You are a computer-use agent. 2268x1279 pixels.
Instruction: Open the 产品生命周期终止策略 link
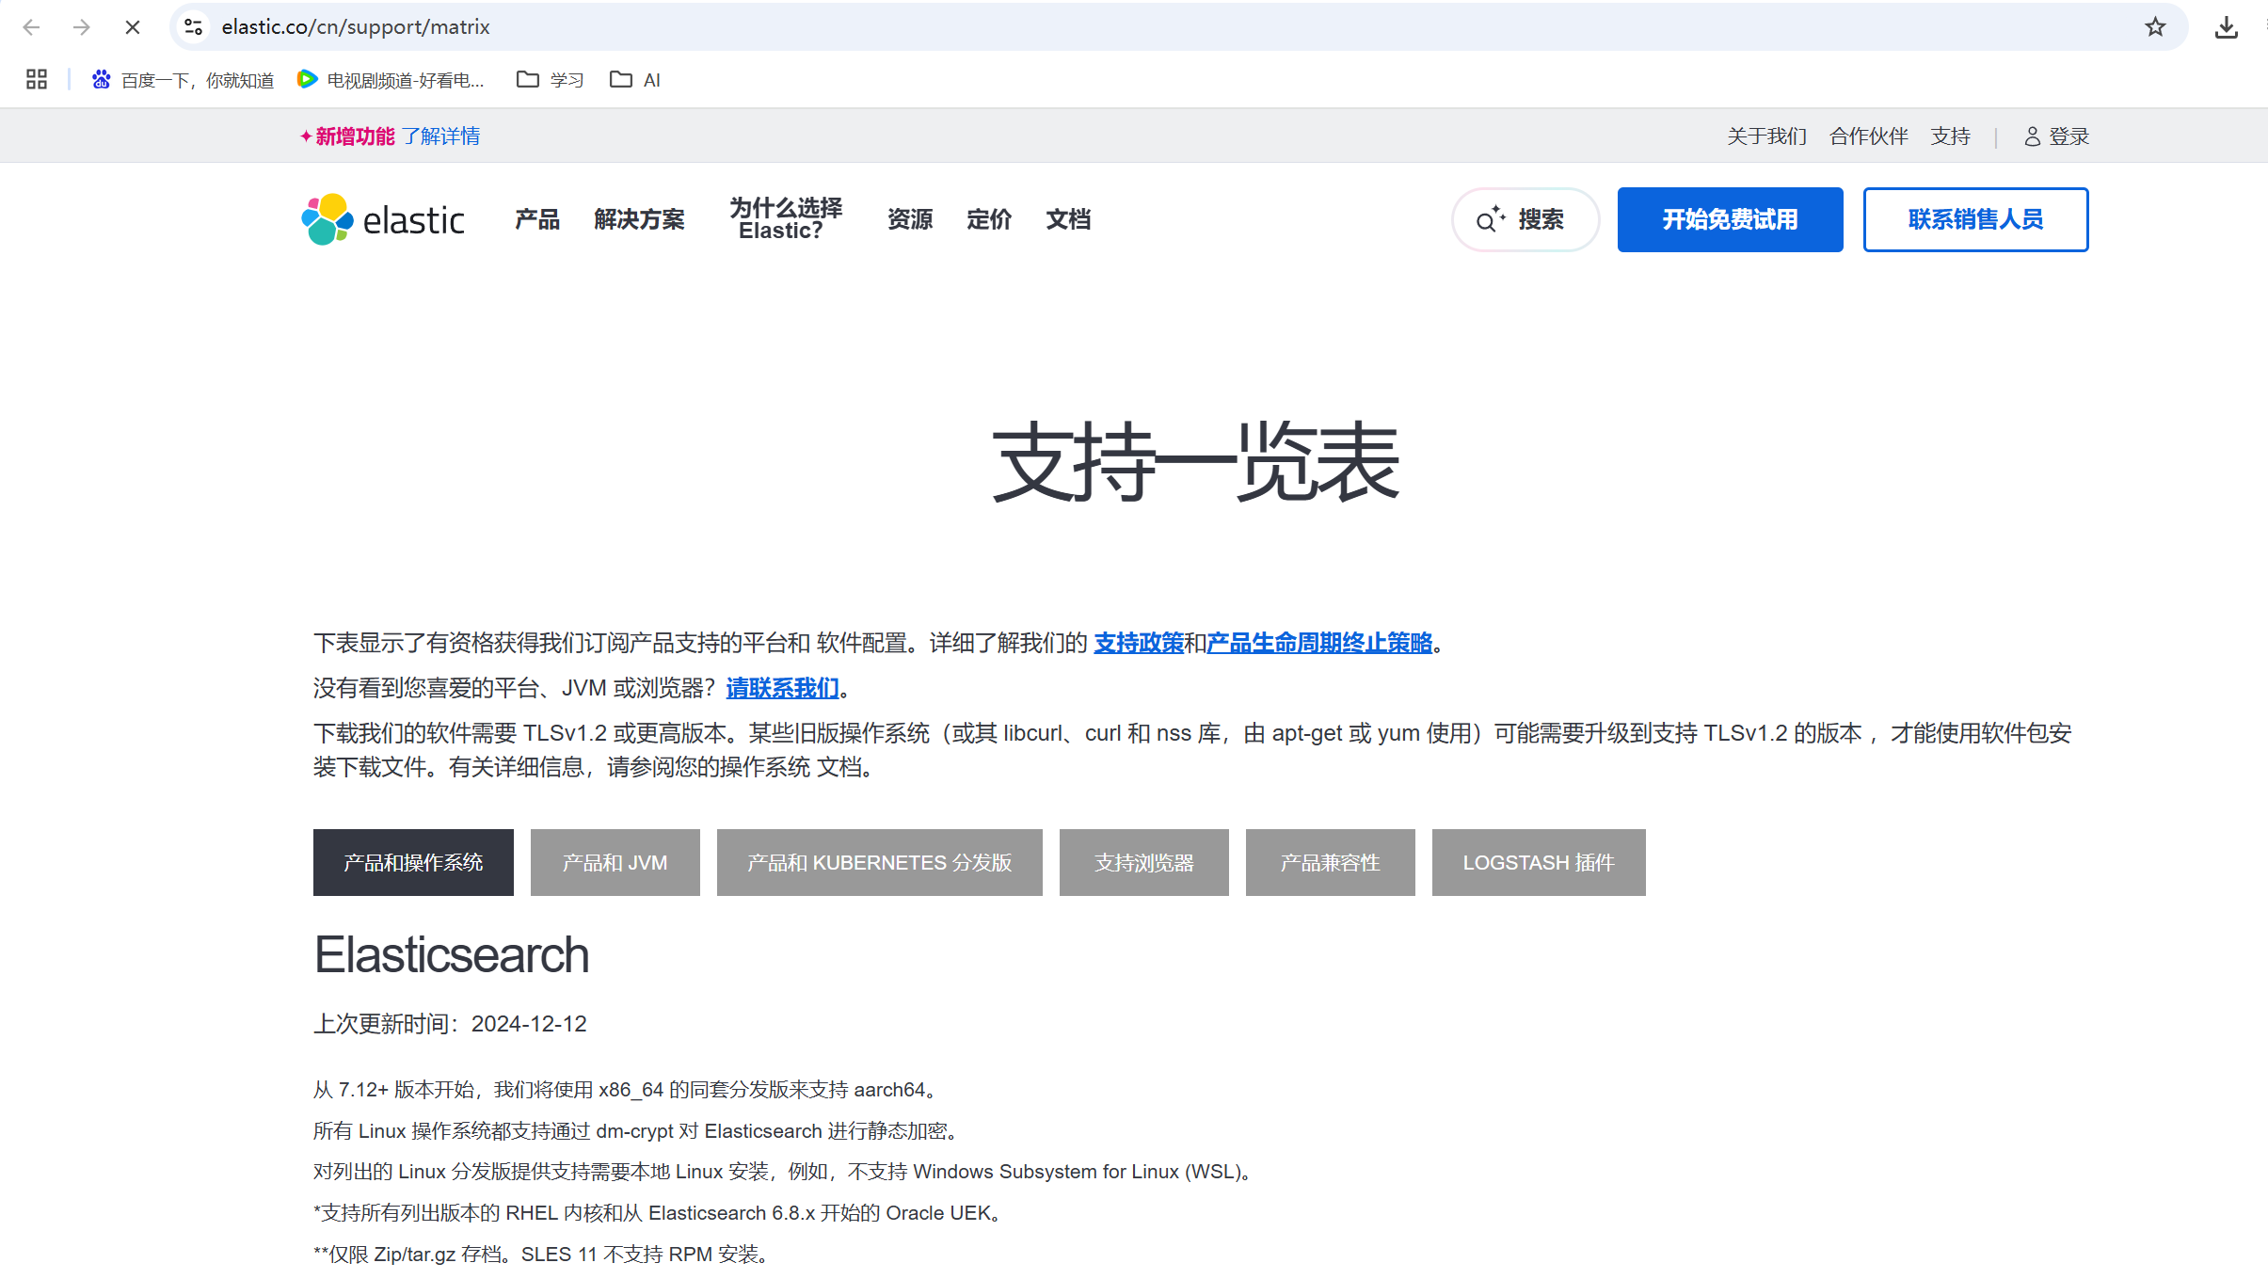1319,643
